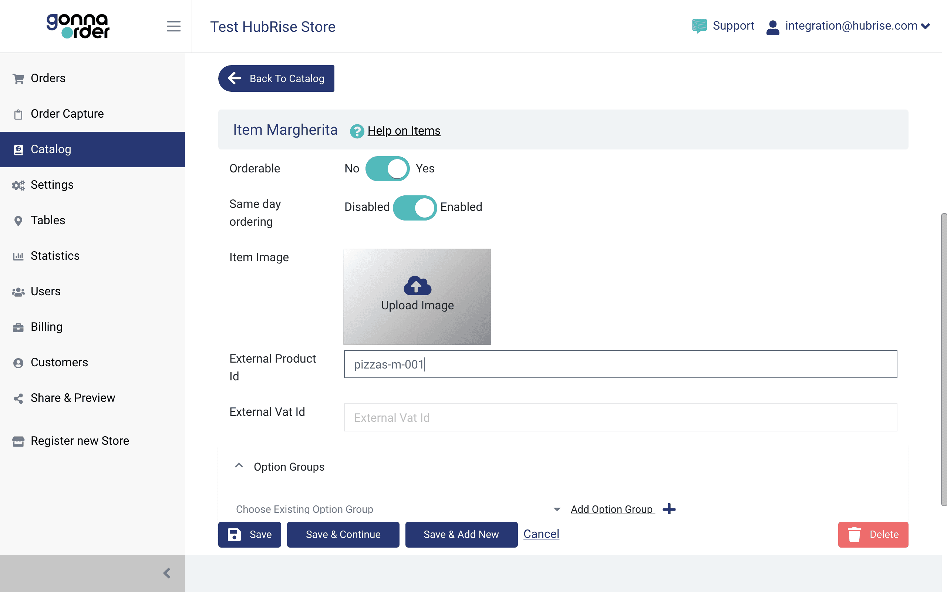Collapse the Option Groups section

(239, 466)
